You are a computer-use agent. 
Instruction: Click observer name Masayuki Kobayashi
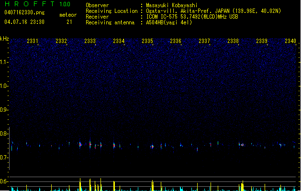[172, 5]
